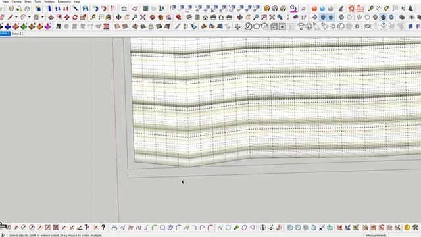Expand the Line tool dropdown arrow
Screen dimensions: 421x237
[x=16, y=18]
